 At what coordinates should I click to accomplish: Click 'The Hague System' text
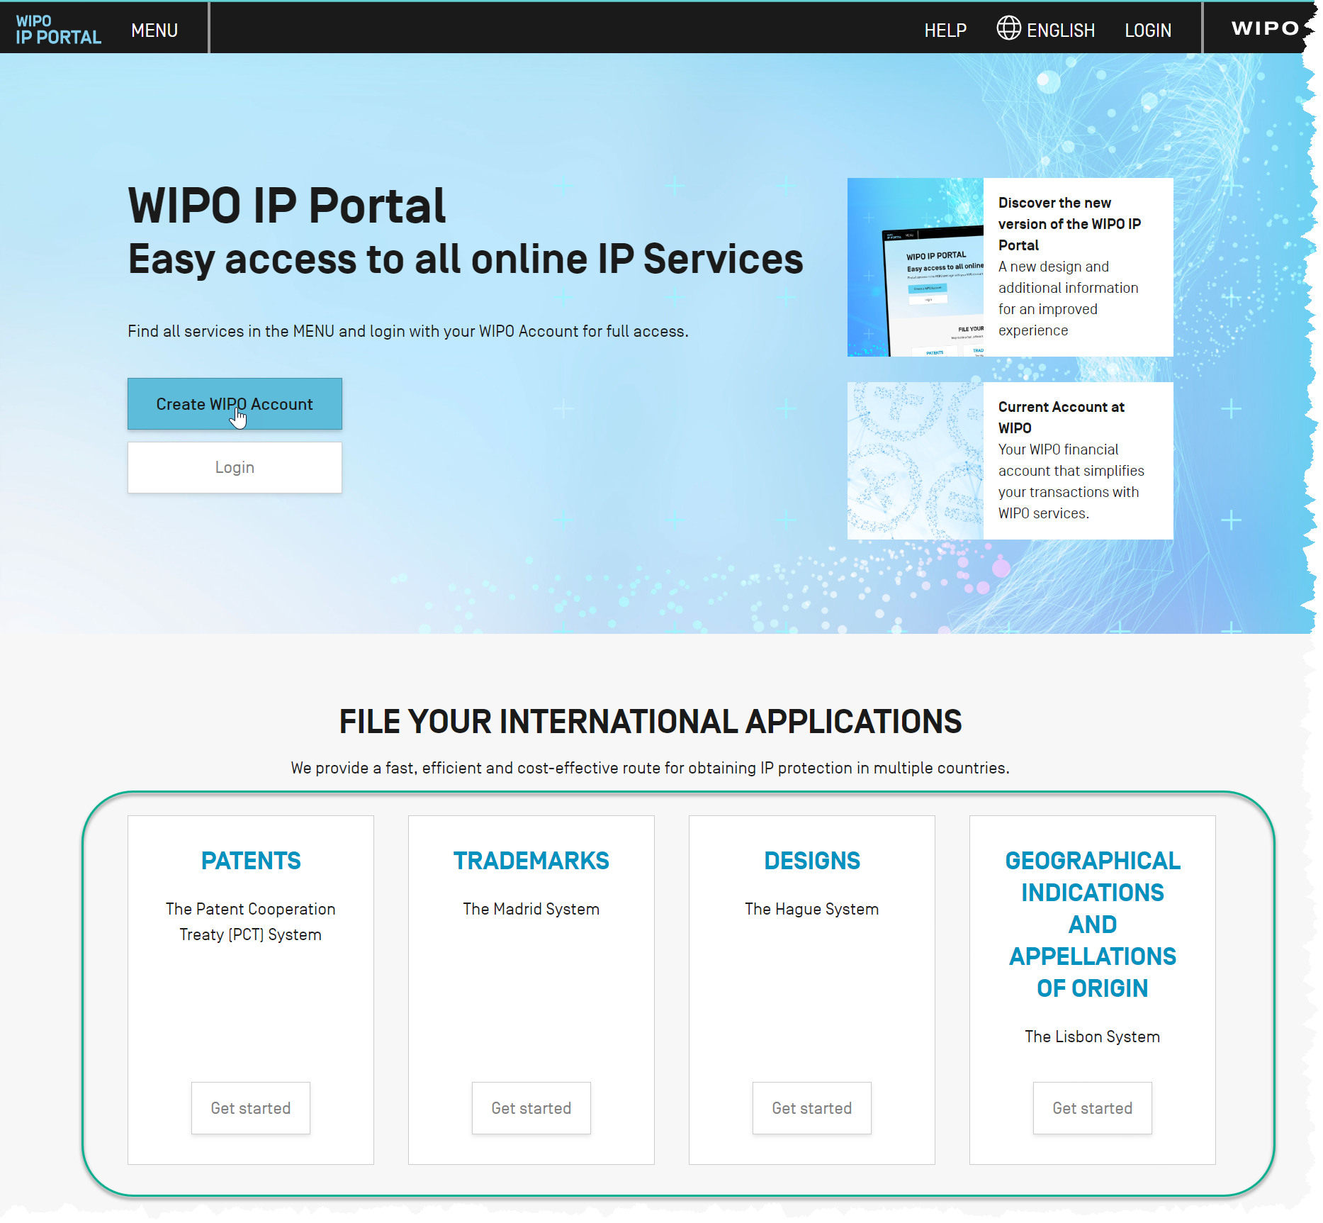point(812,909)
